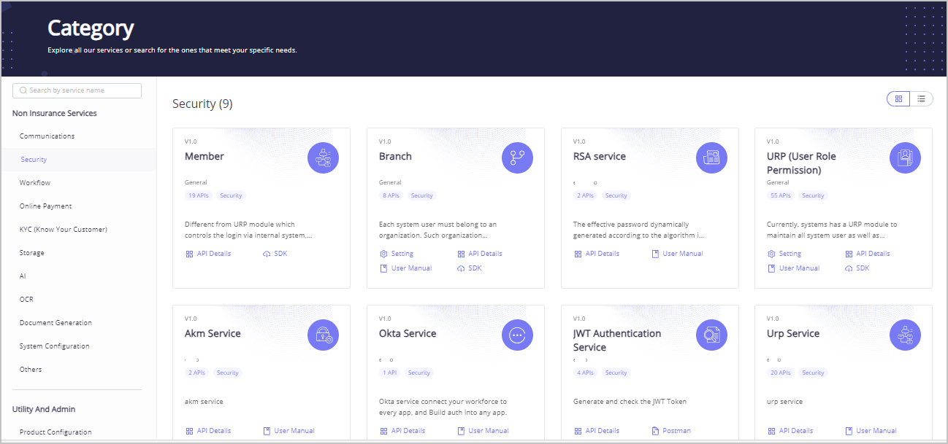Open the JWT Authentication Service title

(617, 340)
